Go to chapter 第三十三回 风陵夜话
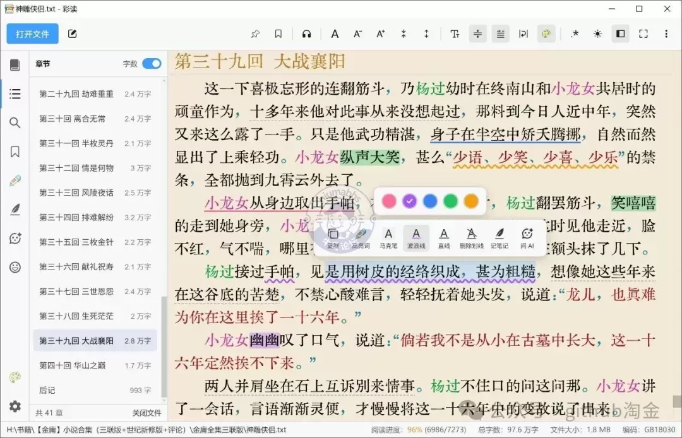Screen dimensions: 682x438 [x=95, y=193]
